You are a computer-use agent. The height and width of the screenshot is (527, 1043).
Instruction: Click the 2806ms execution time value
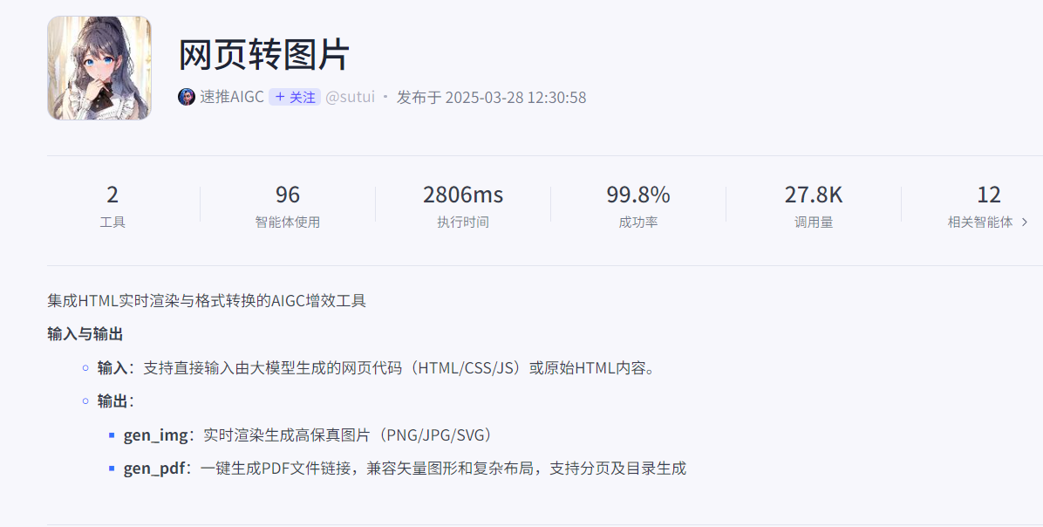tap(463, 195)
